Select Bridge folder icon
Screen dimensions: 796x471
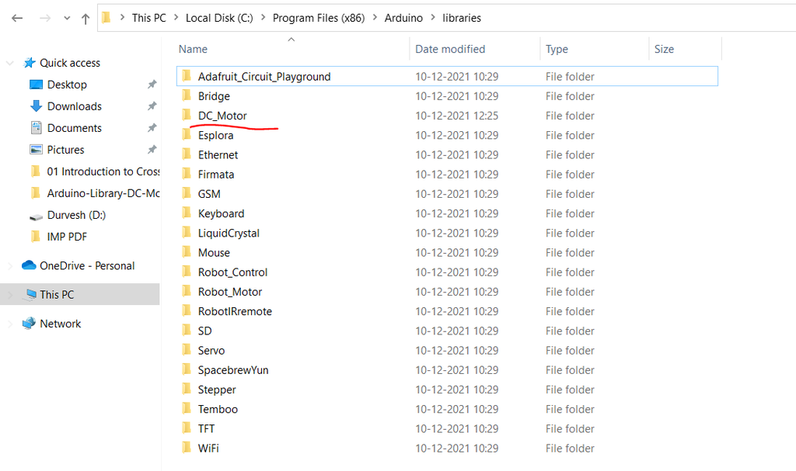point(187,95)
